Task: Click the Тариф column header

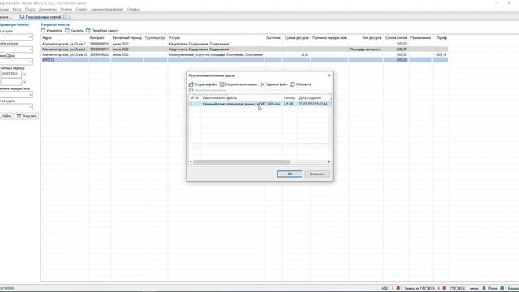Action: 440,38
